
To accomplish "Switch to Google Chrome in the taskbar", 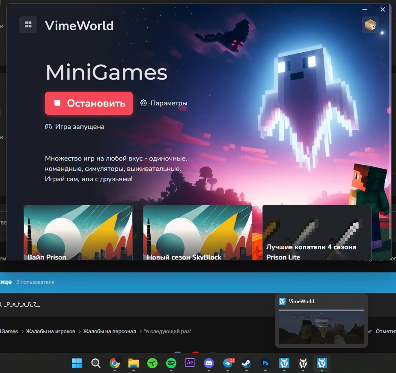I will [x=115, y=363].
